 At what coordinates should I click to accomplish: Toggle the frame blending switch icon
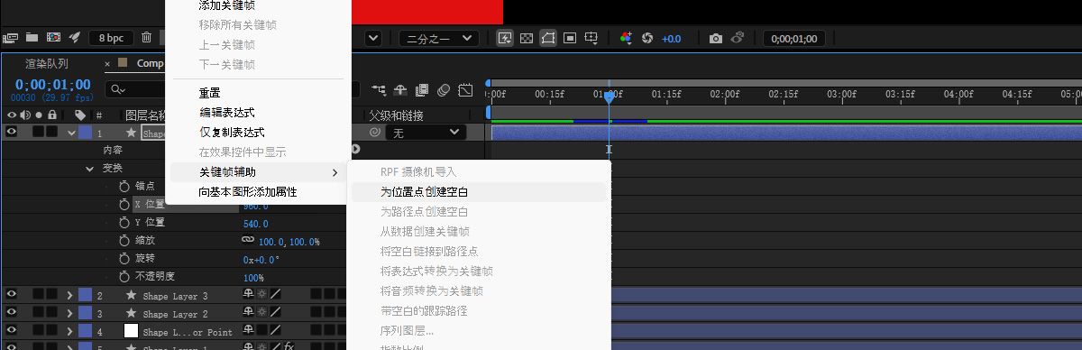(422, 90)
